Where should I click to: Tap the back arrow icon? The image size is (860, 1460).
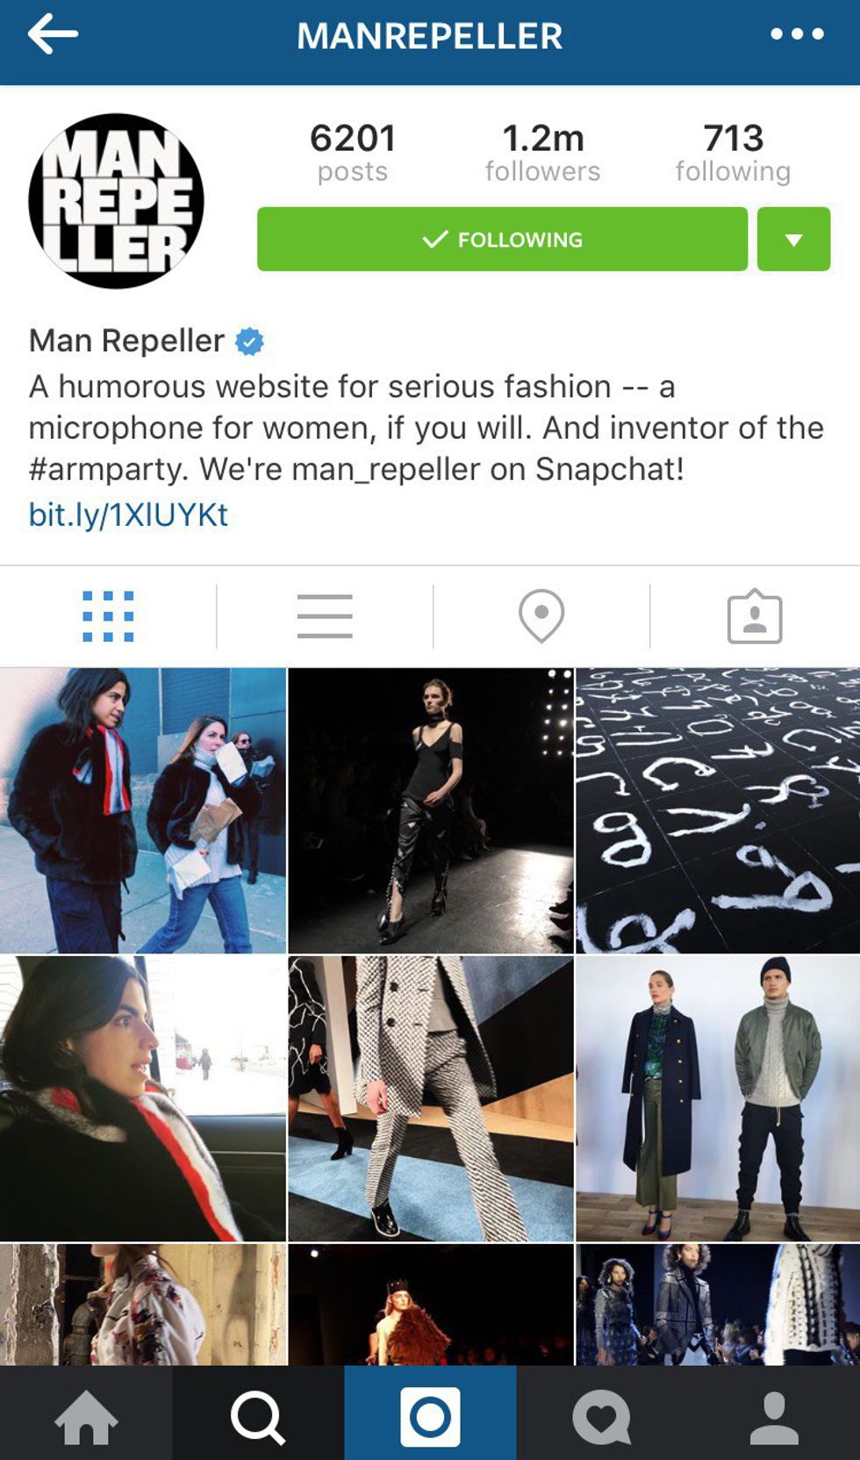tap(53, 35)
